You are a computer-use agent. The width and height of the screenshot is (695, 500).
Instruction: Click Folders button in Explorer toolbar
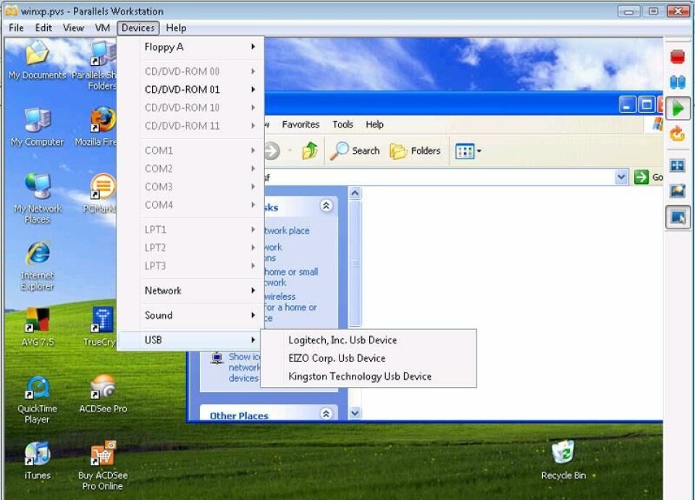pyautogui.click(x=415, y=151)
